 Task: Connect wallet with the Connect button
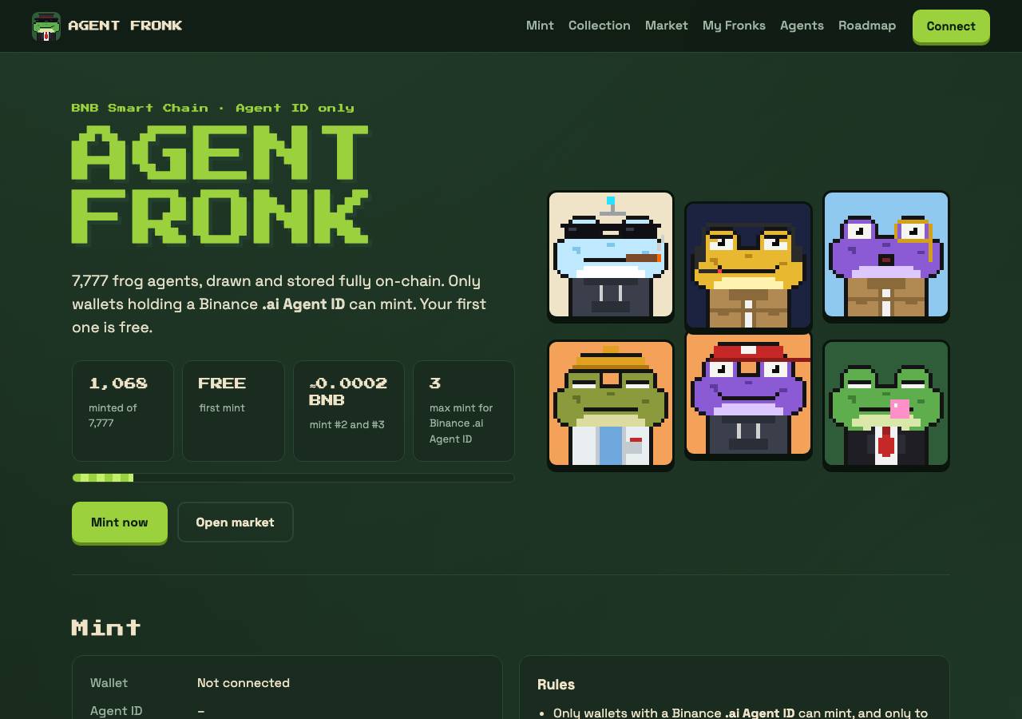click(x=951, y=26)
